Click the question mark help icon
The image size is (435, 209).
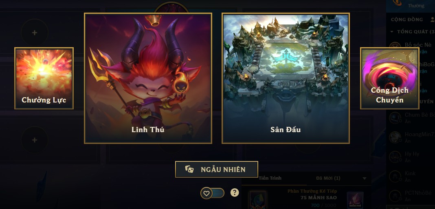[x=235, y=193]
